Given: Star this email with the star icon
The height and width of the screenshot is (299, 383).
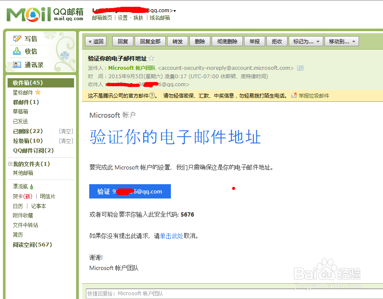Looking at the screenshot, I should [152, 58].
